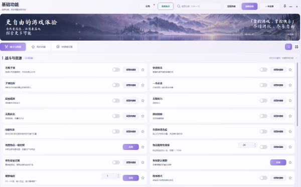This screenshot has height=187, width=301.
Task: Open the 公告 announcements button
Action: 147,7
